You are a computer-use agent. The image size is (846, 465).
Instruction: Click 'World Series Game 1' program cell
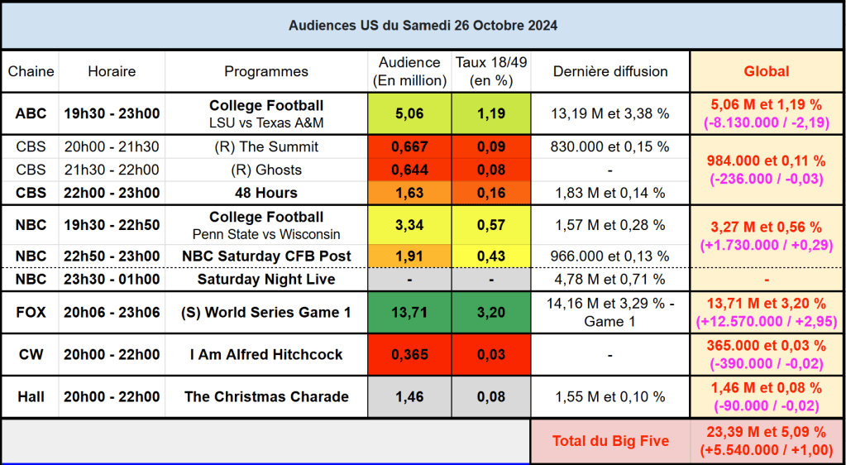(x=266, y=313)
